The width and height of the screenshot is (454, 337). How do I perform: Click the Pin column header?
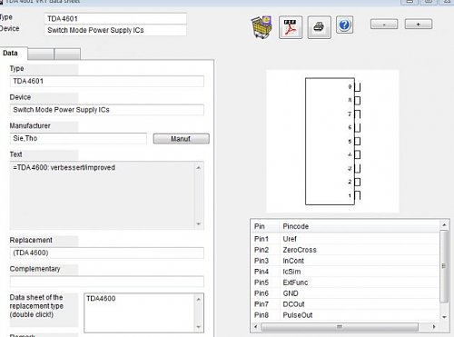[265, 226]
